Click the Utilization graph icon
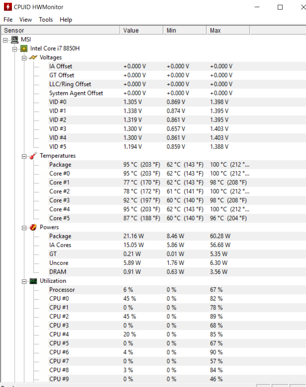 [33, 281]
